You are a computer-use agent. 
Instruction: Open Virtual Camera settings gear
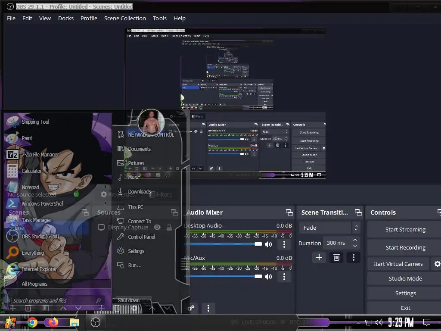pyautogui.click(x=437, y=264)
